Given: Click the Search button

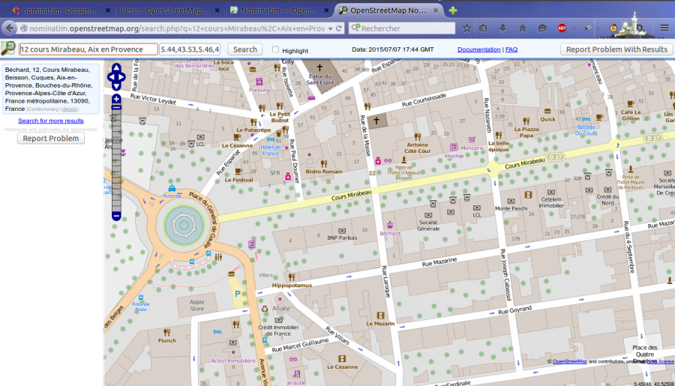Looking at the screenshot, I should coord(245,49).
